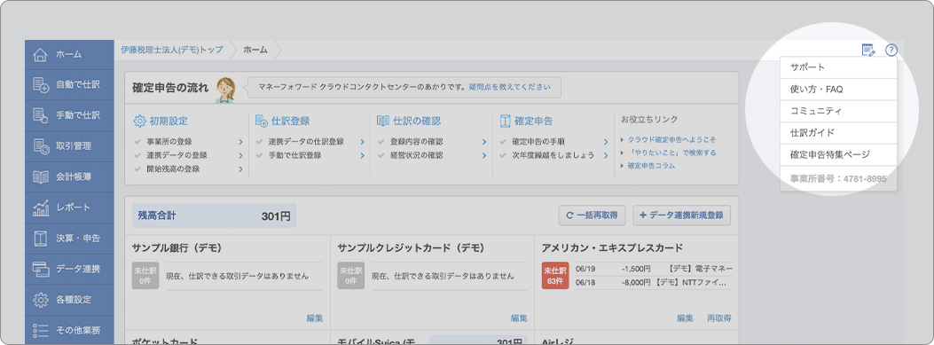Image resolution: width=934 pixels, height=345 pixels.
Task: Click 再取得 under アメリカン・エキスプレスカード
Action: (719, 318)
